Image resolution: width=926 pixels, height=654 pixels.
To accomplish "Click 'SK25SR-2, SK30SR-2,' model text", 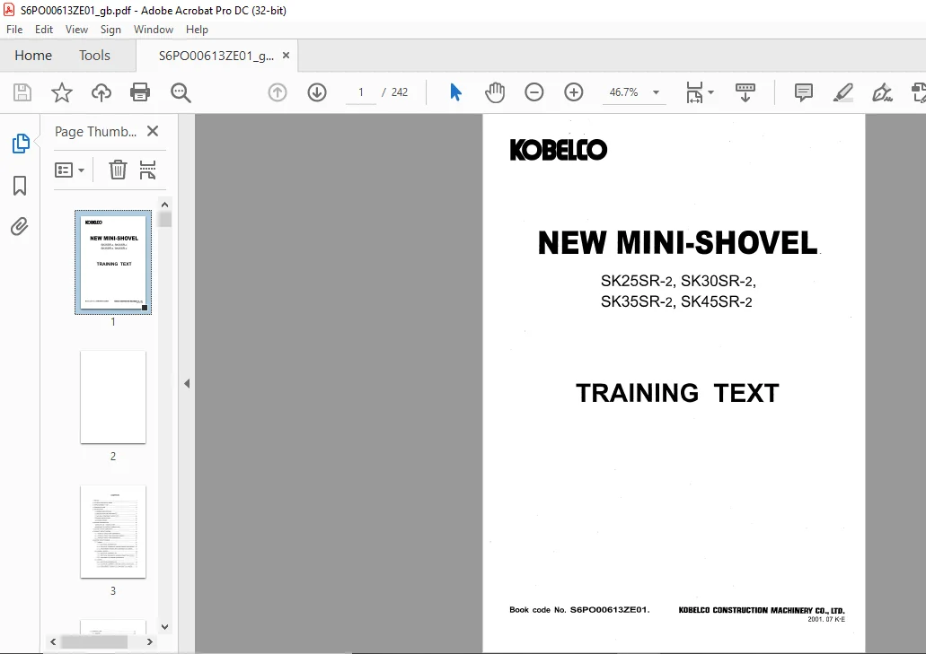I will pos(678,282).
